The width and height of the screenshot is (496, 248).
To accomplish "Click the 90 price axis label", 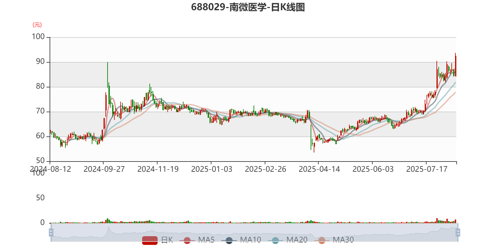I will tap(40, 62).
